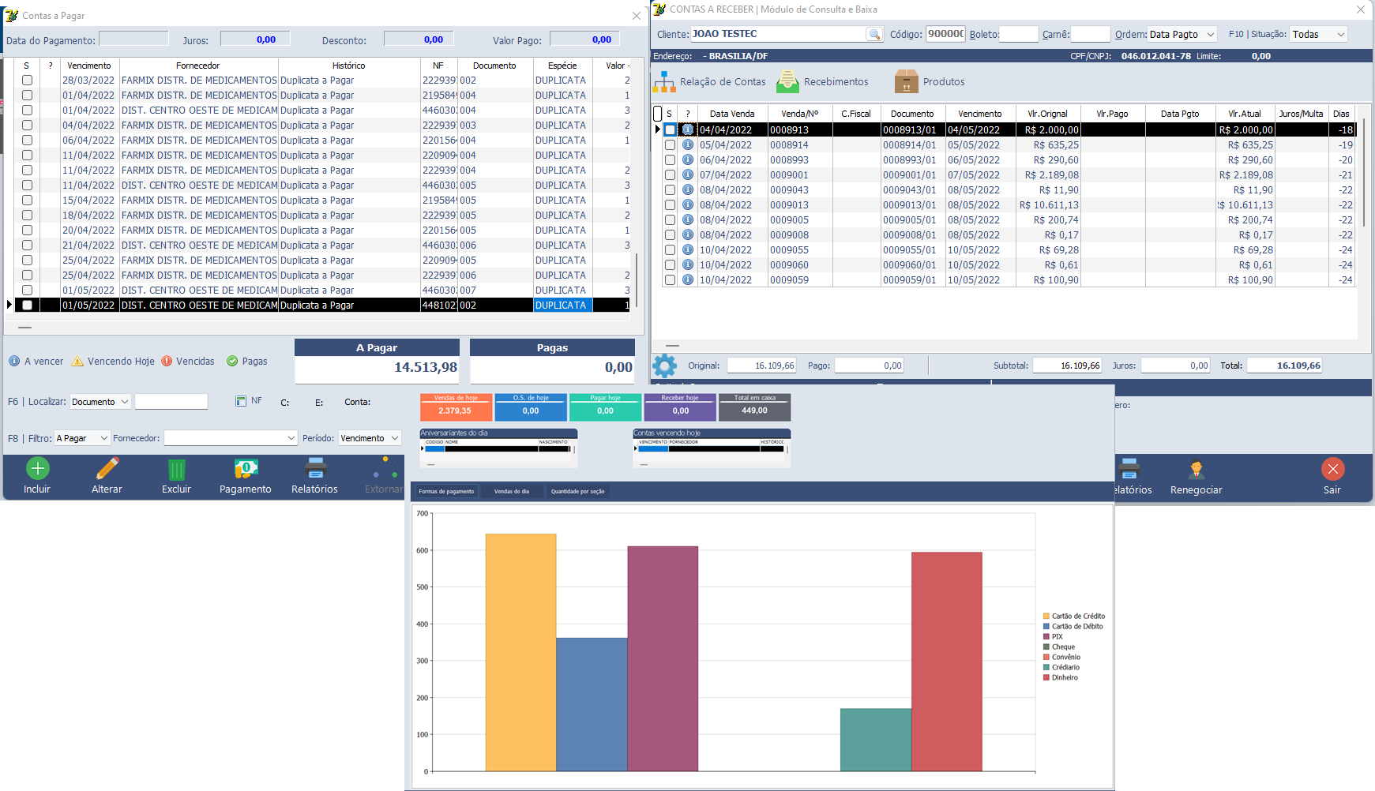This screenshot has height=791, width=1375.
Task: Tick checkbox of the 28/03/2022 FARMIX row
Action: coord(27,81)
